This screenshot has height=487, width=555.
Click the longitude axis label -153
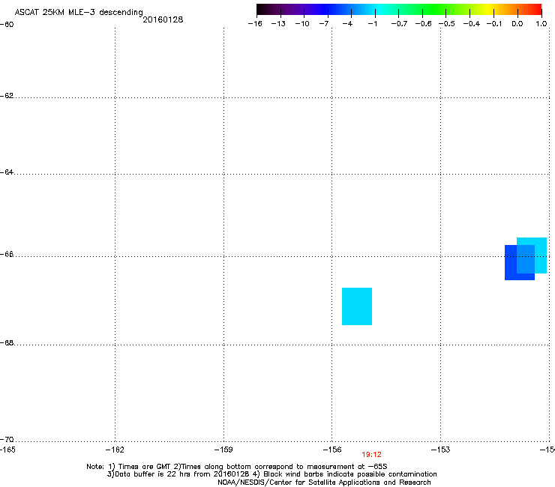click(441, 450)
